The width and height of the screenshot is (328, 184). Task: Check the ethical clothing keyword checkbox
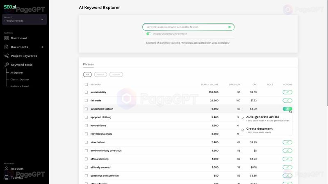[x=86, y=159]
